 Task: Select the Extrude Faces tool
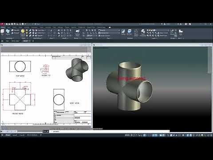(x=40, y=33)
